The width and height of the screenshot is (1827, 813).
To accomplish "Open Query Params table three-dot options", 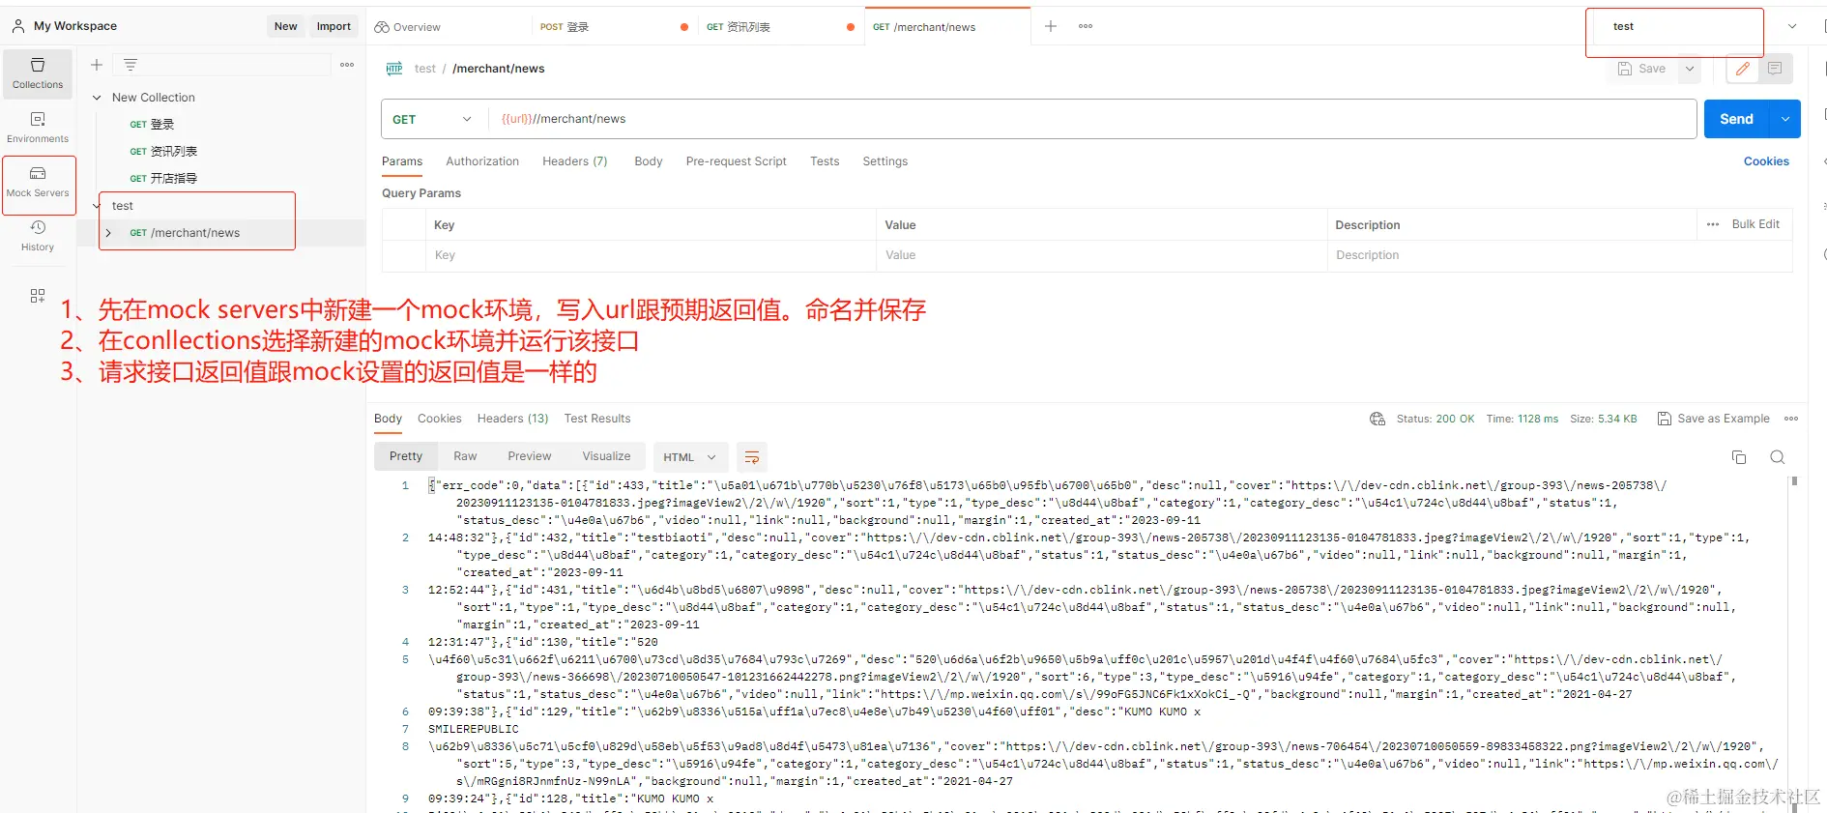I will (x=1713, y=224).
